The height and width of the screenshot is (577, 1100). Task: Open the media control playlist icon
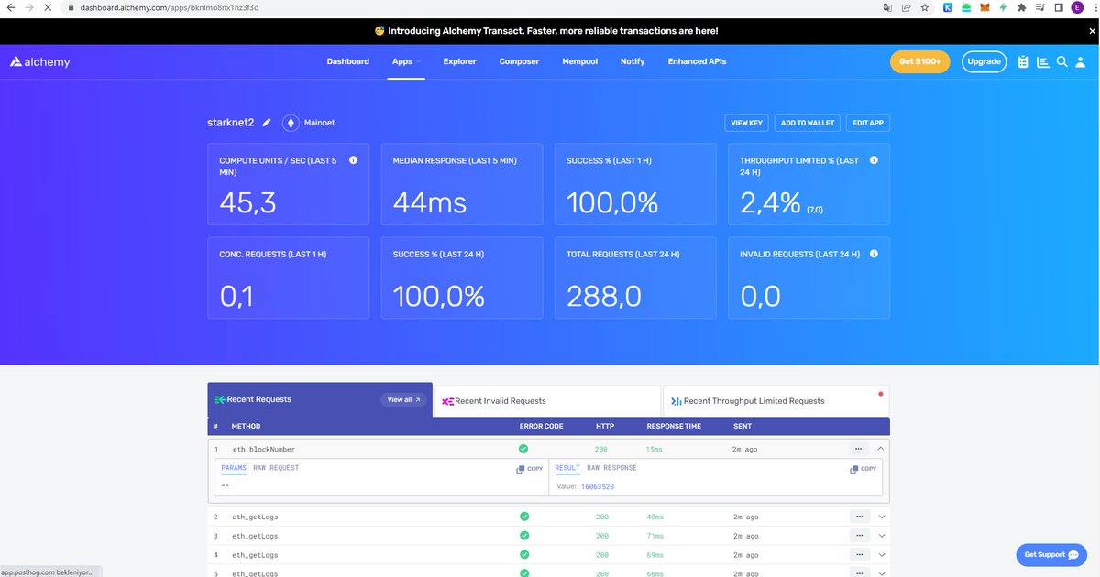1039,7
